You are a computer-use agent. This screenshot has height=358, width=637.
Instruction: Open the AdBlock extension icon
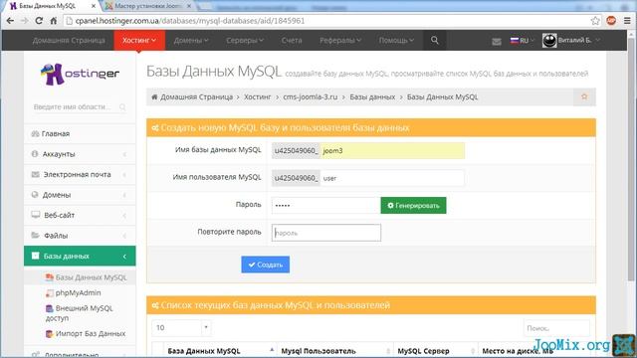click(x=611, y=21)
